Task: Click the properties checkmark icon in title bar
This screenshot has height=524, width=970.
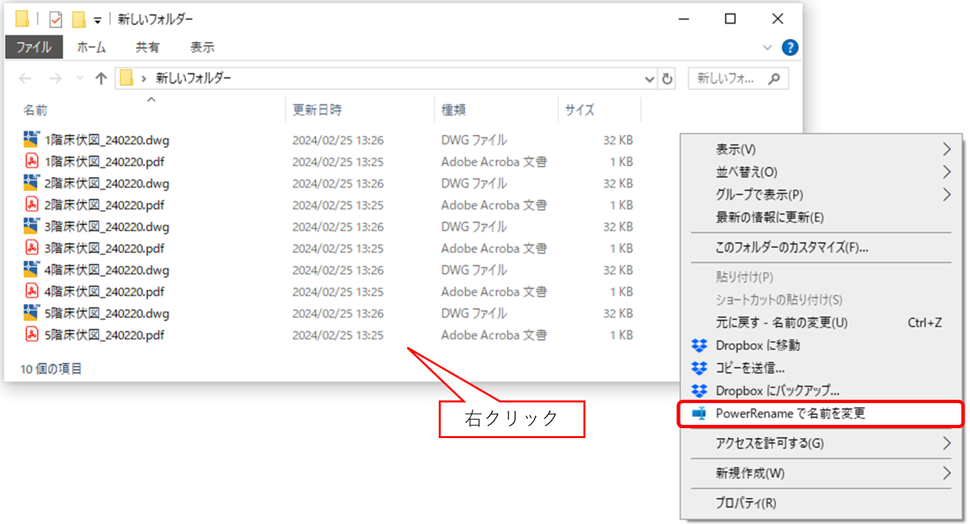Action: coord(56,20)
